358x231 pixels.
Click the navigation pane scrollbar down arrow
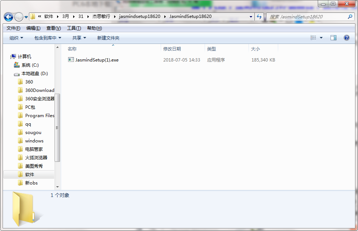tap(57, 186)
